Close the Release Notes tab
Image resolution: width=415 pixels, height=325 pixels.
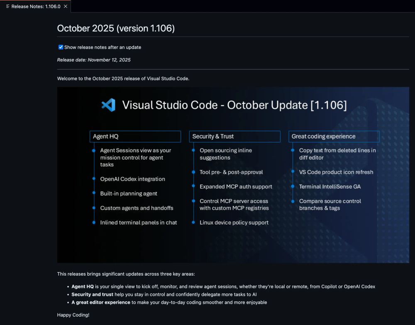click(66, 6)
